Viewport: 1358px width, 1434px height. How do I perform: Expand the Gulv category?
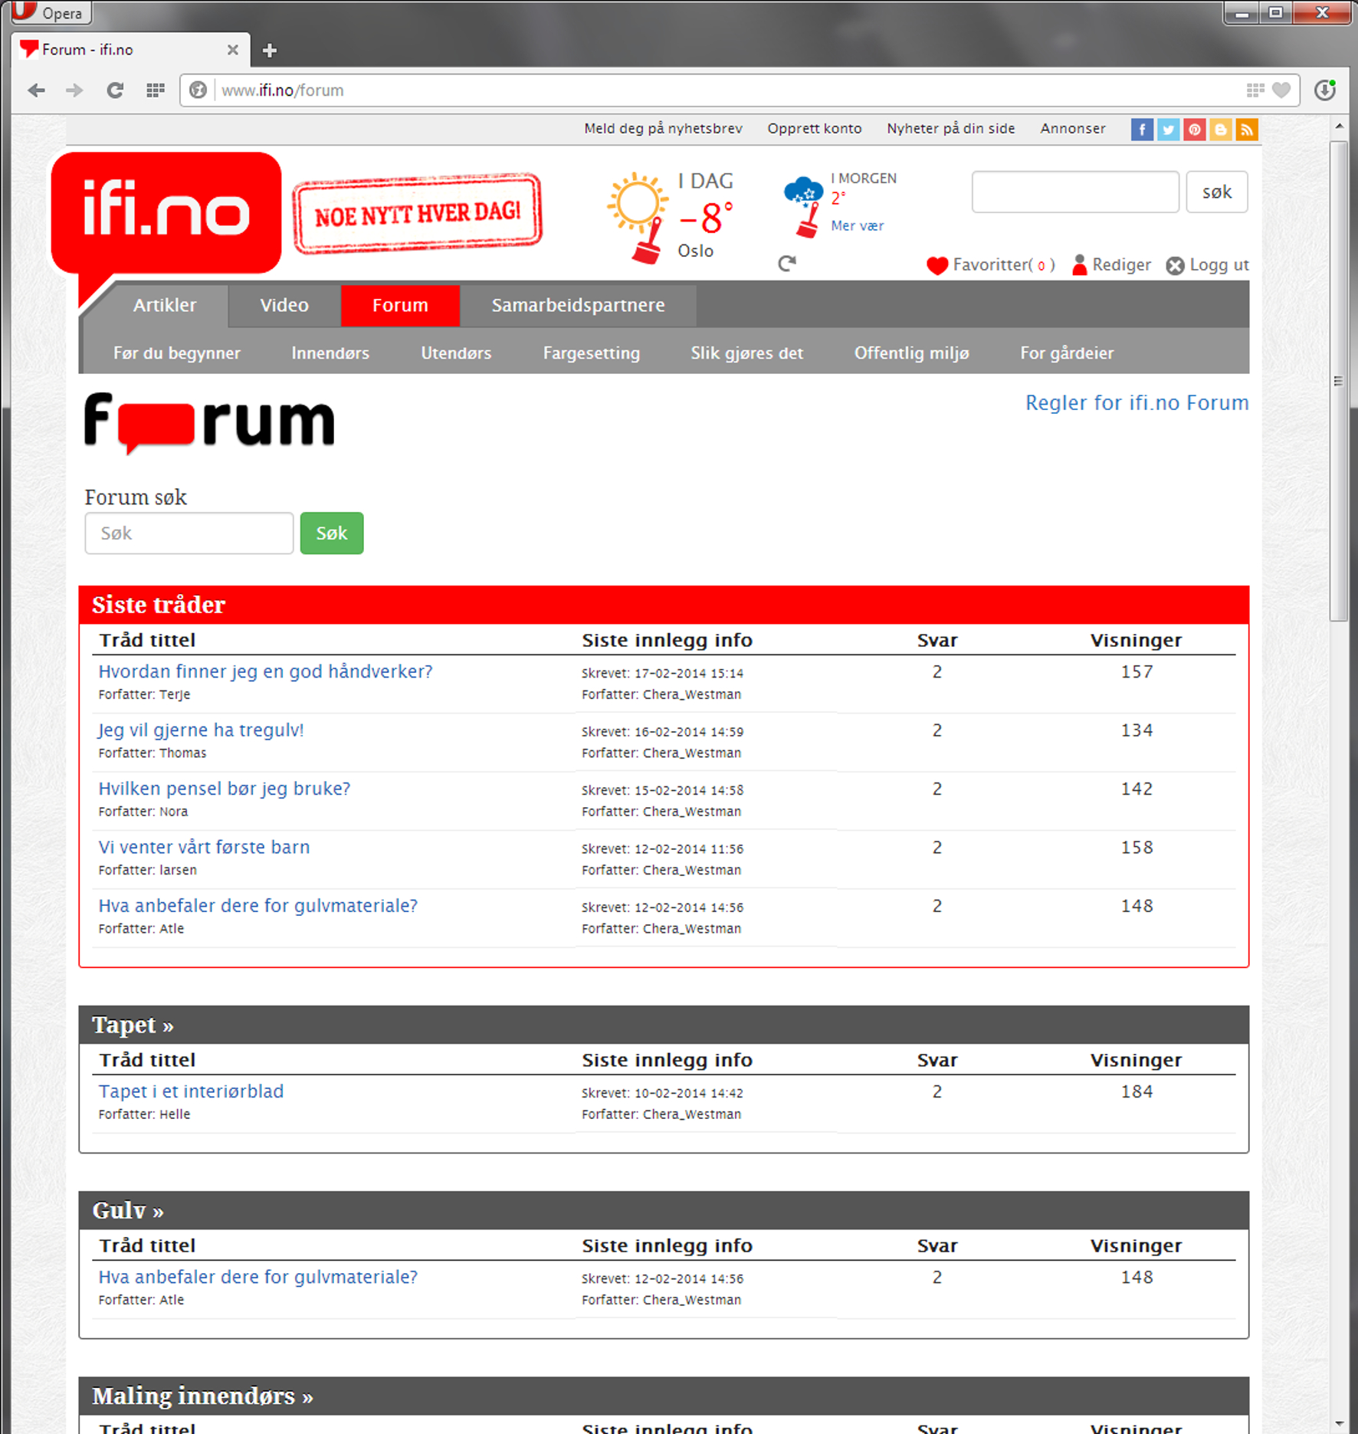126,1209
